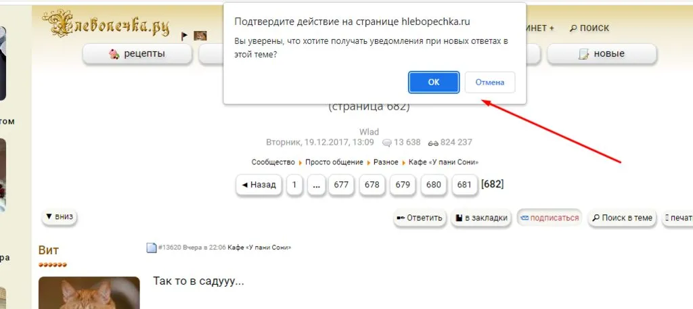Confirm the dialog with OK
Image resolution: width=693 pixels, height=309 pixels.
tap(434, 82)
